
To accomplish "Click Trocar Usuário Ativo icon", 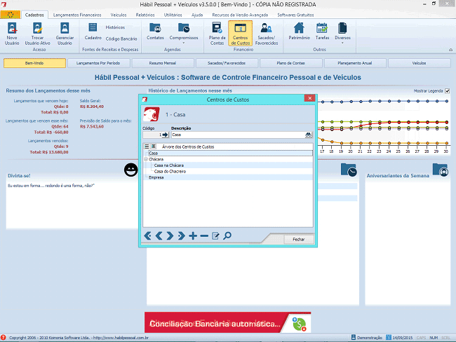I will (x=37, y=34).
